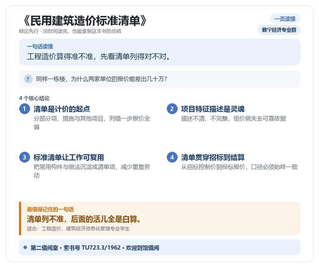
Task: Click the title 《民用建筑造价标准清单》
Action: (84, 20)
